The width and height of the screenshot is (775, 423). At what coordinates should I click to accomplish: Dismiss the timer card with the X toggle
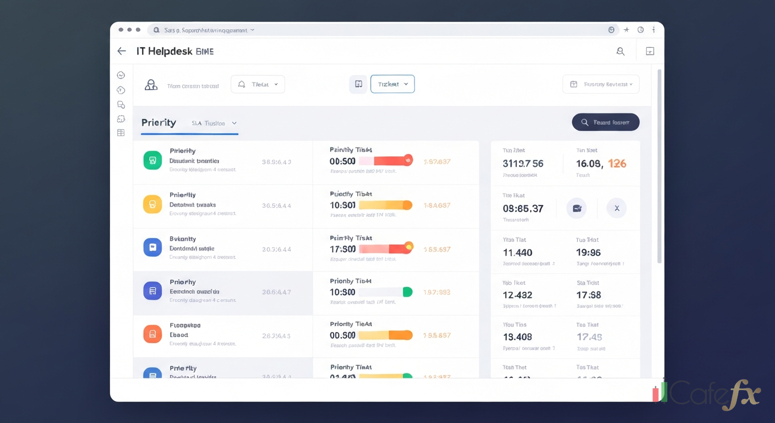point(616,208)
